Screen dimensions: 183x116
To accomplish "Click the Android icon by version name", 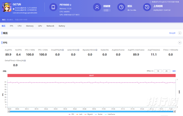I will [x=14, y=9].
